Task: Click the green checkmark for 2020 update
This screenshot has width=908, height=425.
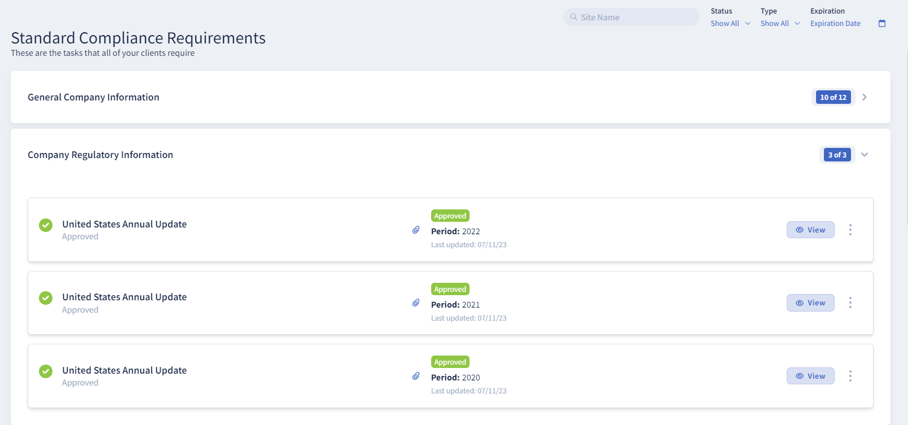Action: click(x=46, y=371)
